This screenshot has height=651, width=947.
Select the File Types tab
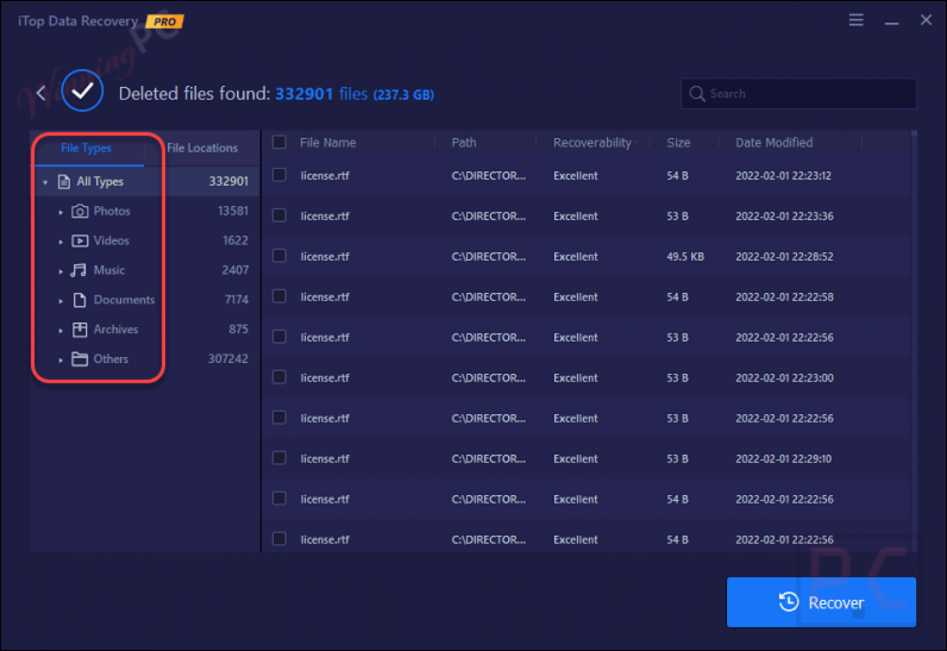pyautogui.click(x=86, y=148)
